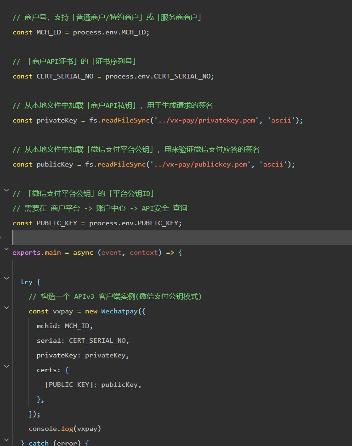Image resolution: width=352 pixels, height=446 pixels.
Task: Click the privateKey: privateKey property line
Action: point(83,356)
